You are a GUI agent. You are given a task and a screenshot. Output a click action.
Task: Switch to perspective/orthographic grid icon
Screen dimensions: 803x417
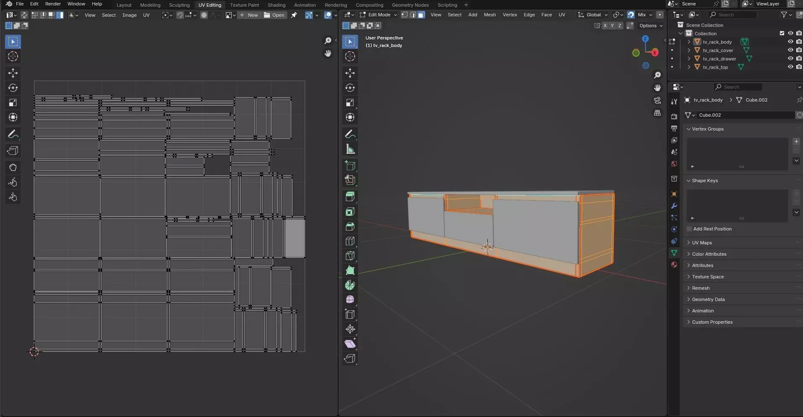pos(657,113)
